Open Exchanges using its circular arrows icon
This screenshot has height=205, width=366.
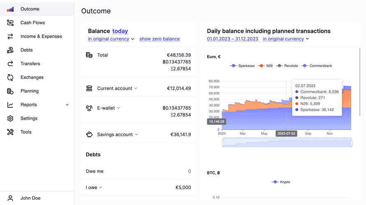10,77
